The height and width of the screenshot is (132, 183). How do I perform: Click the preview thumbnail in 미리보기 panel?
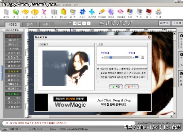point(66,68)
